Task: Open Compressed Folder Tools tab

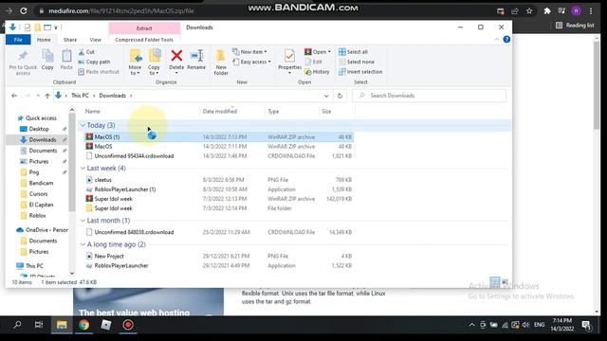Action: point(144,40)
